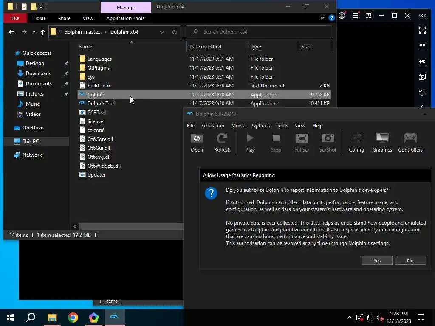The width and height of the screenshot is (435, 326).
Task: Select the DSPTool file in Explorer
Action: [96, 112]
